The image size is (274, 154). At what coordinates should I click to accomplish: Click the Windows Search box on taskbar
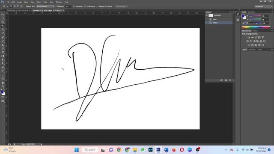(x=90, y=150)
